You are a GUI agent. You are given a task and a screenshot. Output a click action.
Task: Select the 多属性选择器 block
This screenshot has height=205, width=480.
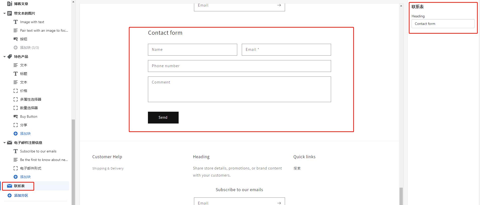click(x=31, y=99)
